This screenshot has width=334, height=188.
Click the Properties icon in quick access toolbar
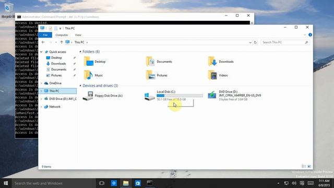50,28
